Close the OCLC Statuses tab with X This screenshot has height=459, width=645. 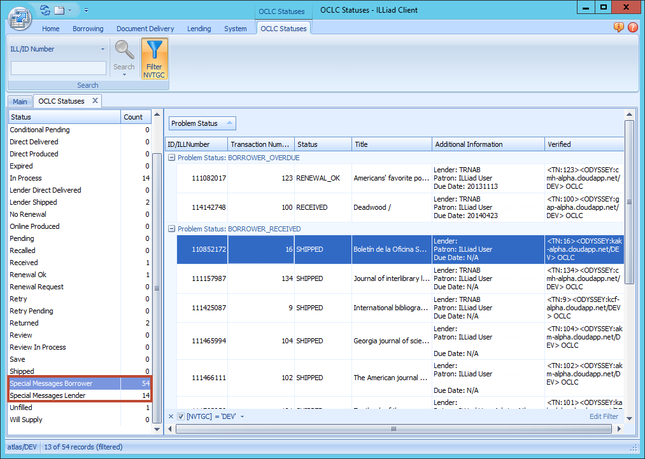point(95,100)
